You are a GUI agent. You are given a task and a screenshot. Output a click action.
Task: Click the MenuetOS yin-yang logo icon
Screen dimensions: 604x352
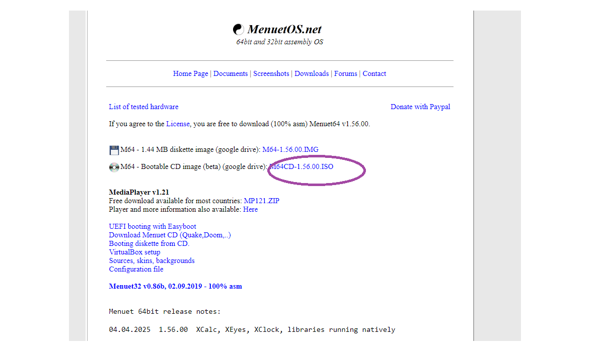pyautogui.click(x=239, y=29)
